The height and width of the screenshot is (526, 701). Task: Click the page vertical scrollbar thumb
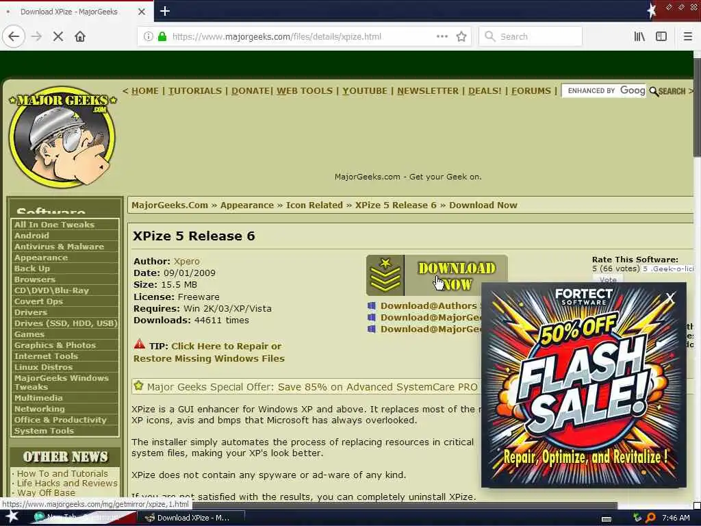coord(697,108)
